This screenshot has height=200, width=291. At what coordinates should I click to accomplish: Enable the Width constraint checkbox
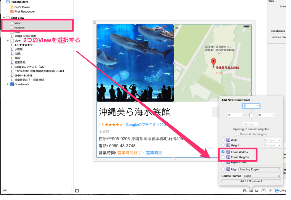click(x=223, y=140)
